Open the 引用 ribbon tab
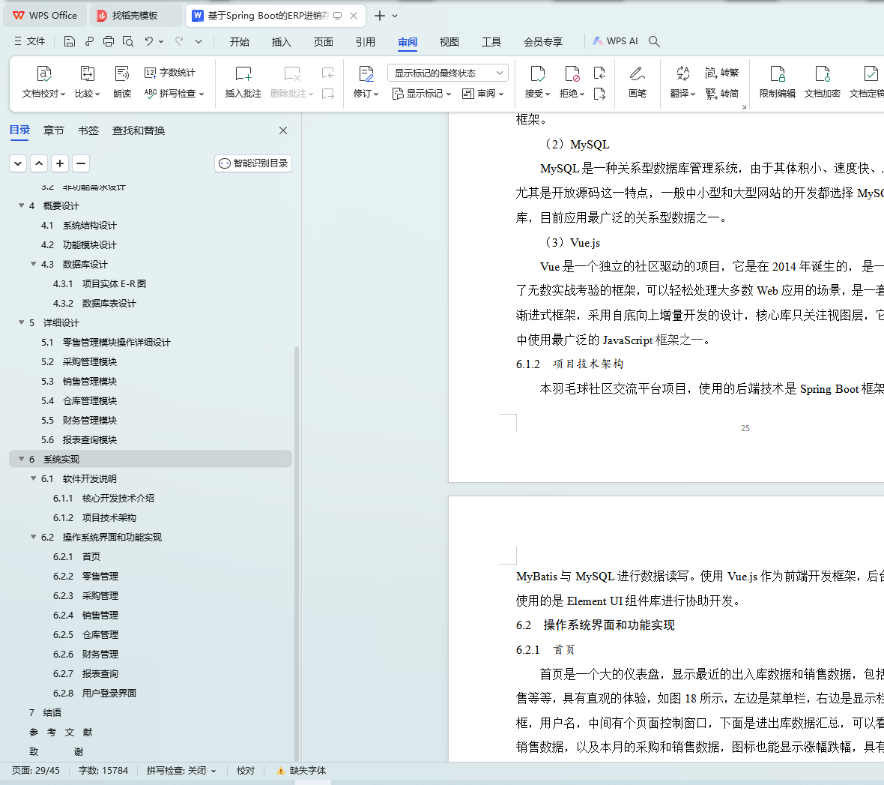This screenshot has width=884, height=785. coord(366,42)
